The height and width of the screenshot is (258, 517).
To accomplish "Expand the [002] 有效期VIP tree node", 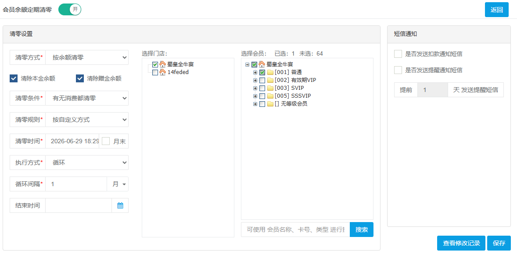I will [255, 80].
